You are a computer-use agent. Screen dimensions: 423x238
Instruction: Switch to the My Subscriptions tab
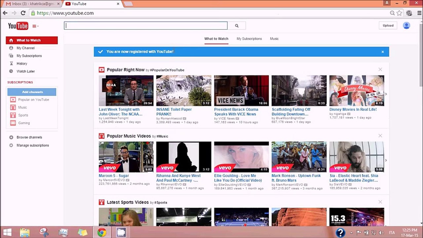pyautogui.click(x=249, y=39)
